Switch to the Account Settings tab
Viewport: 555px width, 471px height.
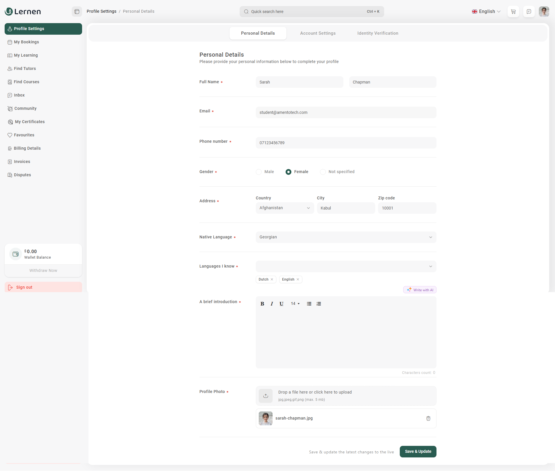click(x=317, y=33)
